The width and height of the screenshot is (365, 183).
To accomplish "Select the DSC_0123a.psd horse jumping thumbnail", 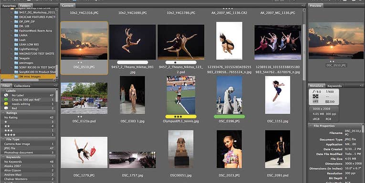I will pos(84,98).
